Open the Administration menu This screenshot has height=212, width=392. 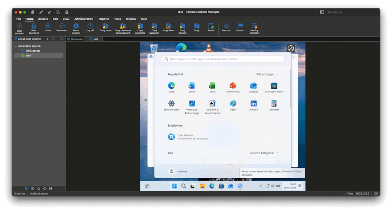[x=83, y=19]
